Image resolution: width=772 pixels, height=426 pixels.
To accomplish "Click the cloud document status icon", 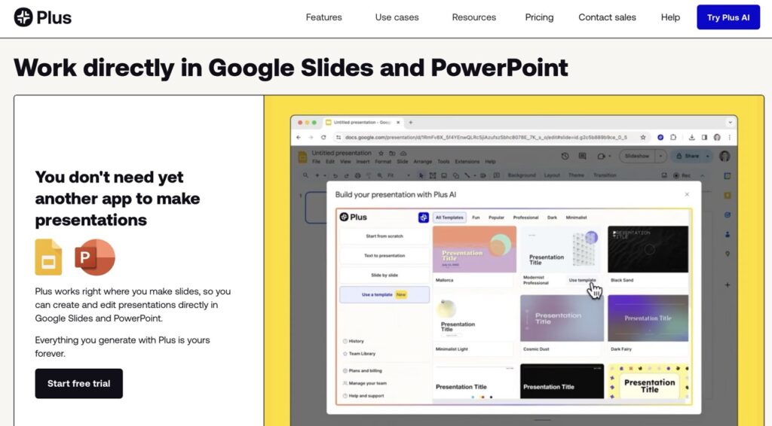I will (403, 154).
